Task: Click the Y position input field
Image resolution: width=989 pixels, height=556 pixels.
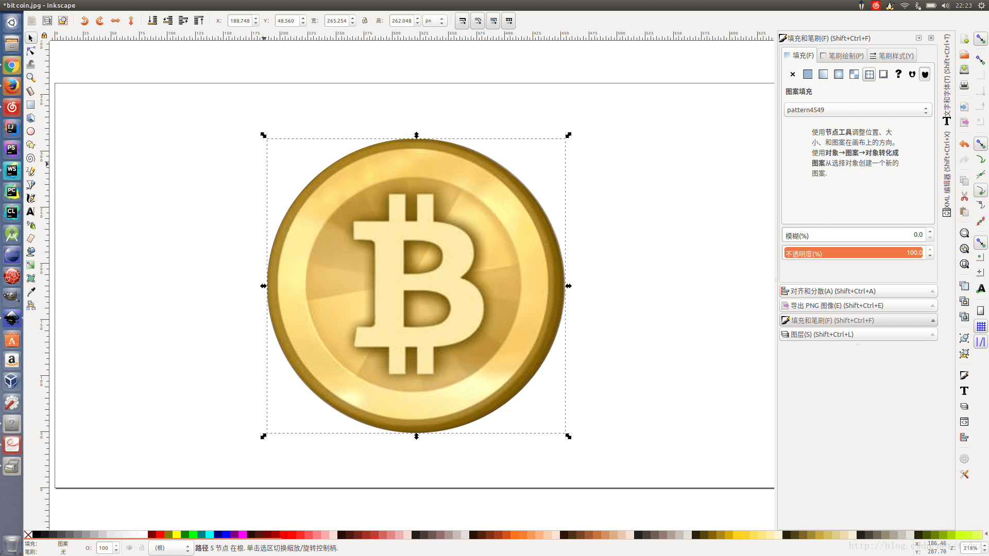Action: coord(287,21)
